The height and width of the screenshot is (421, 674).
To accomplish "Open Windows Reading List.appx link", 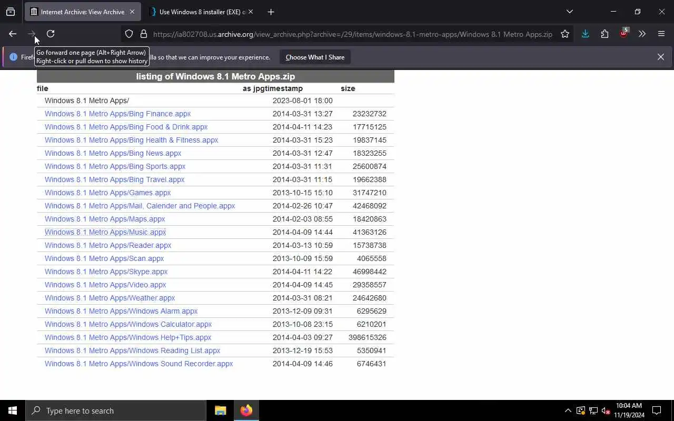I will click(132, 350).
